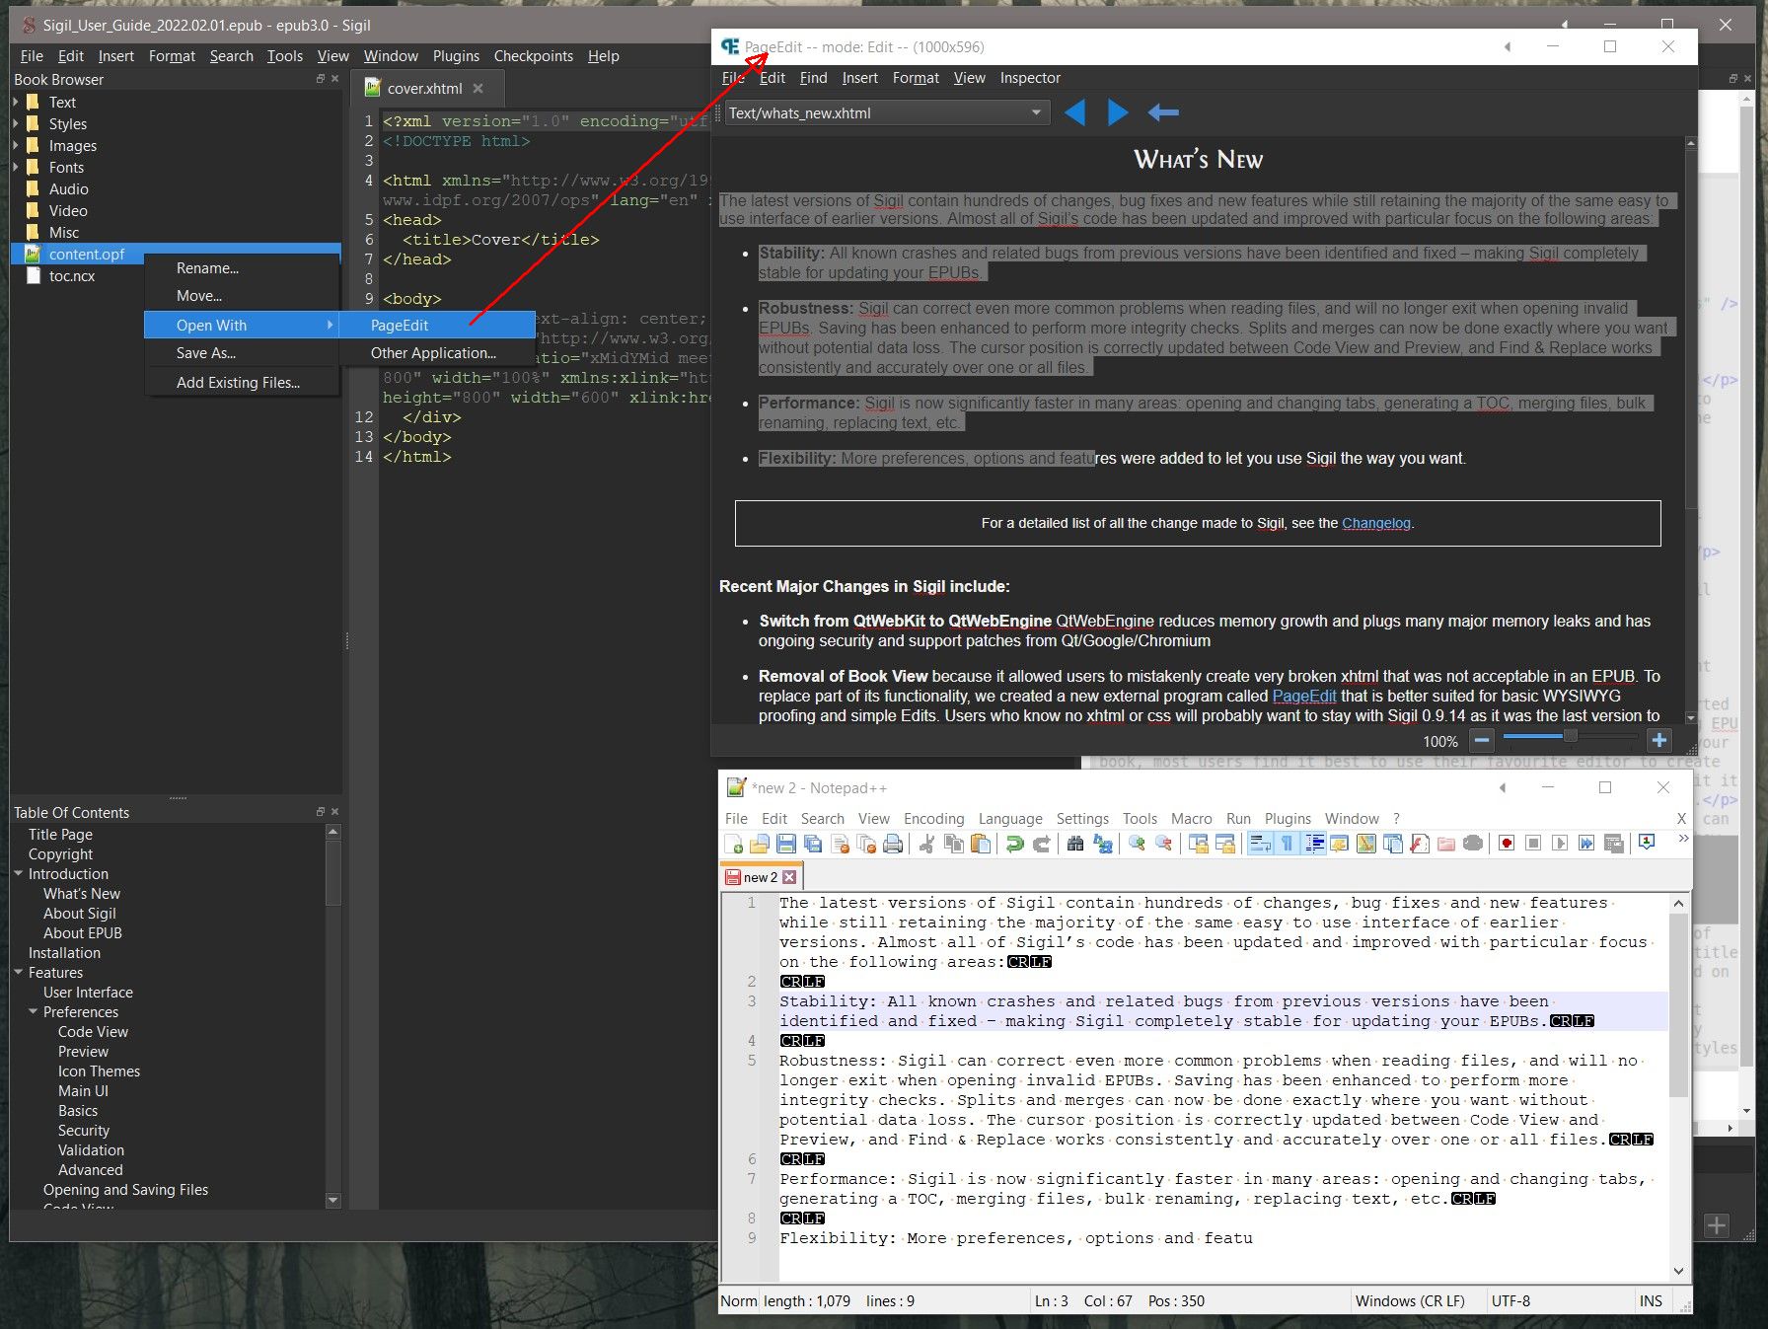Expand the Images folder in Book Browser
Image resolution: width=1768 pixels, height=1329 pixels.
point(16,145)
